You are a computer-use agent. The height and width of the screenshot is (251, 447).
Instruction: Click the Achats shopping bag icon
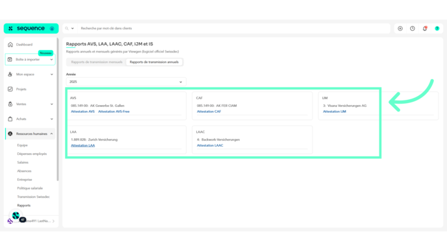click(x=10, y=119)
